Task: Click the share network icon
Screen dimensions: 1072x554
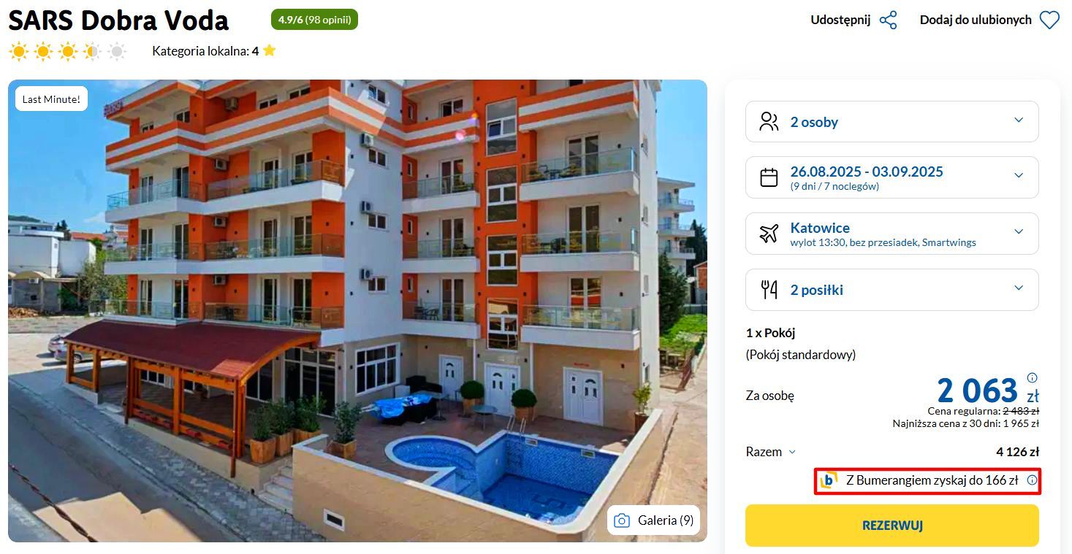Action: click(x=888, y=20)
